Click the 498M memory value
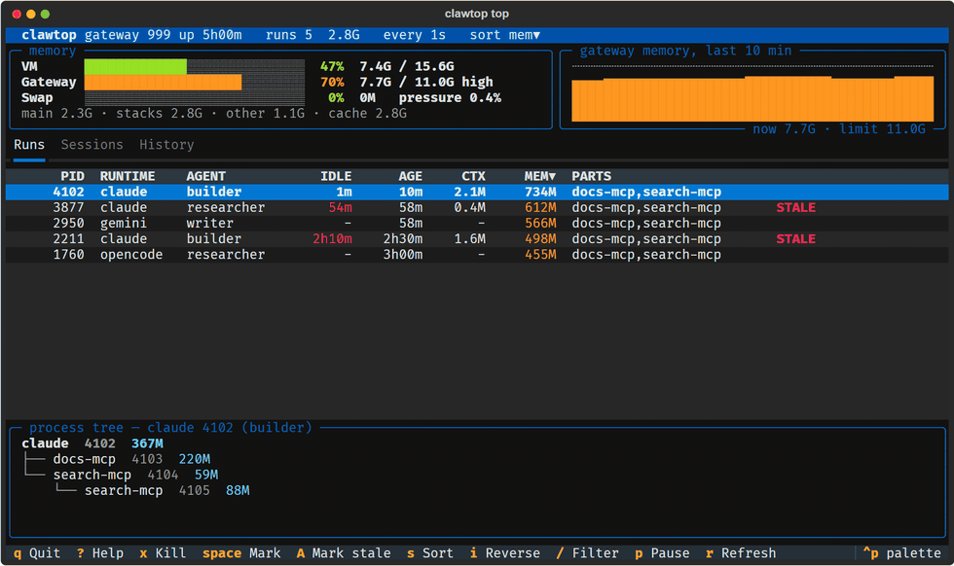 540,239
